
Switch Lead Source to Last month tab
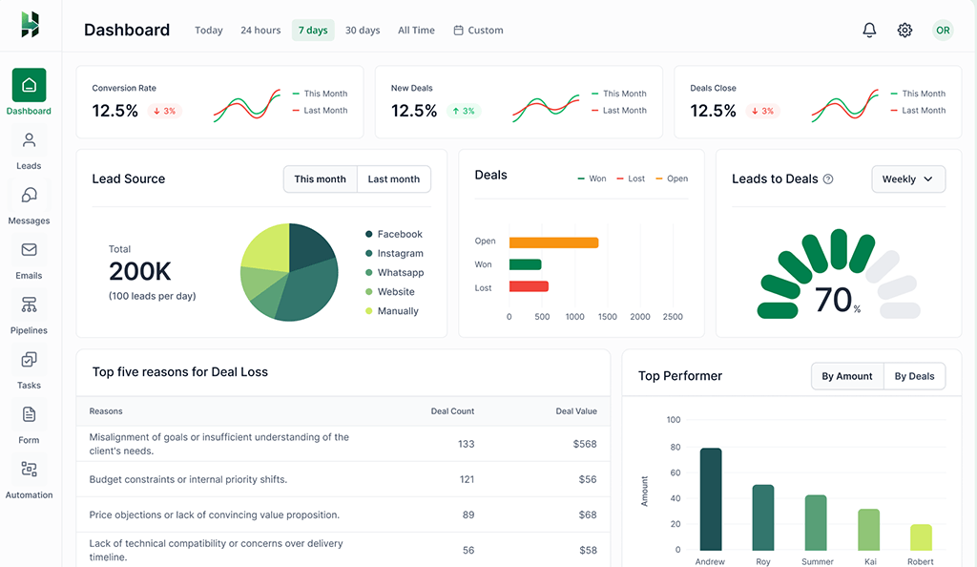pos(393,178)
